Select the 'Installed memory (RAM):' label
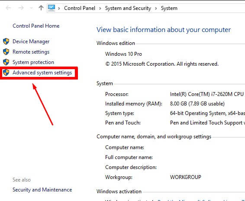The height and width of the screenshot is (201, 245). [x=134, y=104]
